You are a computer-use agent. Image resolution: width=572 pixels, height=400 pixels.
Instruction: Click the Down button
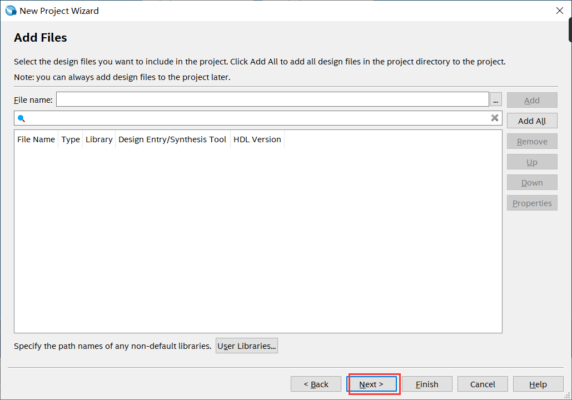(x=532, y=182)
